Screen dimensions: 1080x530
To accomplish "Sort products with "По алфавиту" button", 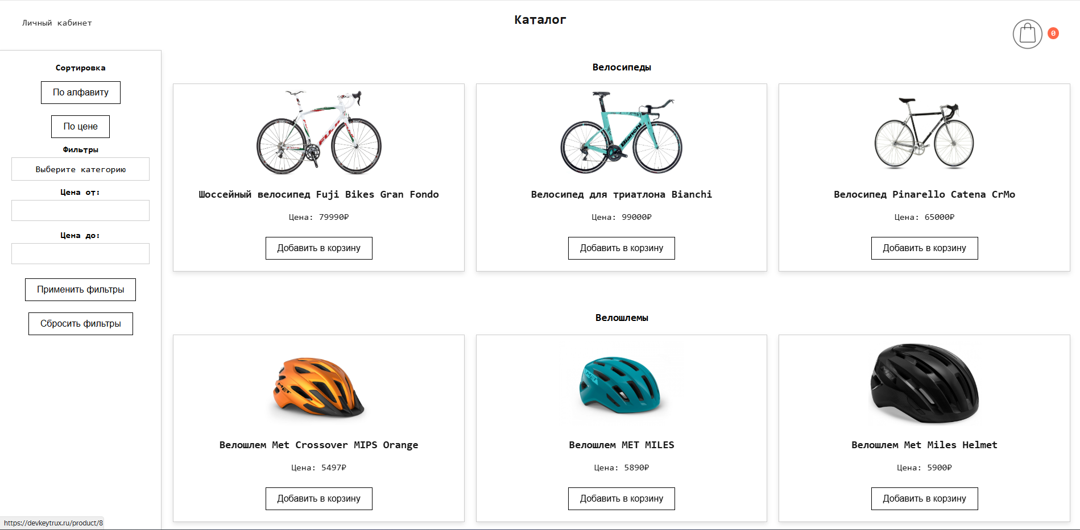I will pos(80,93).
